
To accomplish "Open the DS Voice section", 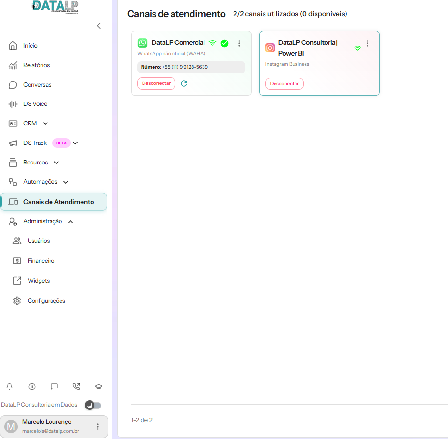I will 35,104.
